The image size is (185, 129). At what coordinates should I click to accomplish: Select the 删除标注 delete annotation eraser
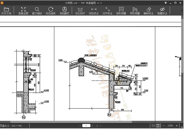[x=148, y=11]
